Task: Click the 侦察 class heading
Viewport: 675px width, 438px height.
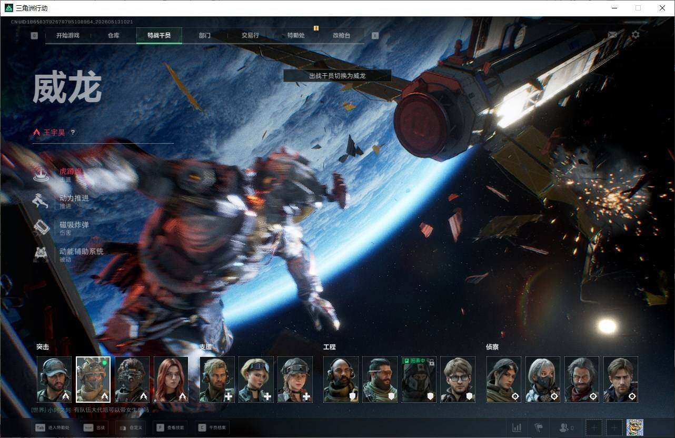Action: [x=492, y=347]
